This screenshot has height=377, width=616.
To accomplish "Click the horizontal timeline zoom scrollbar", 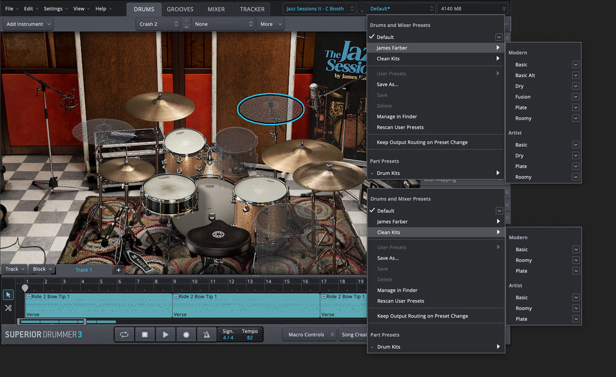I will coord(52,322).
